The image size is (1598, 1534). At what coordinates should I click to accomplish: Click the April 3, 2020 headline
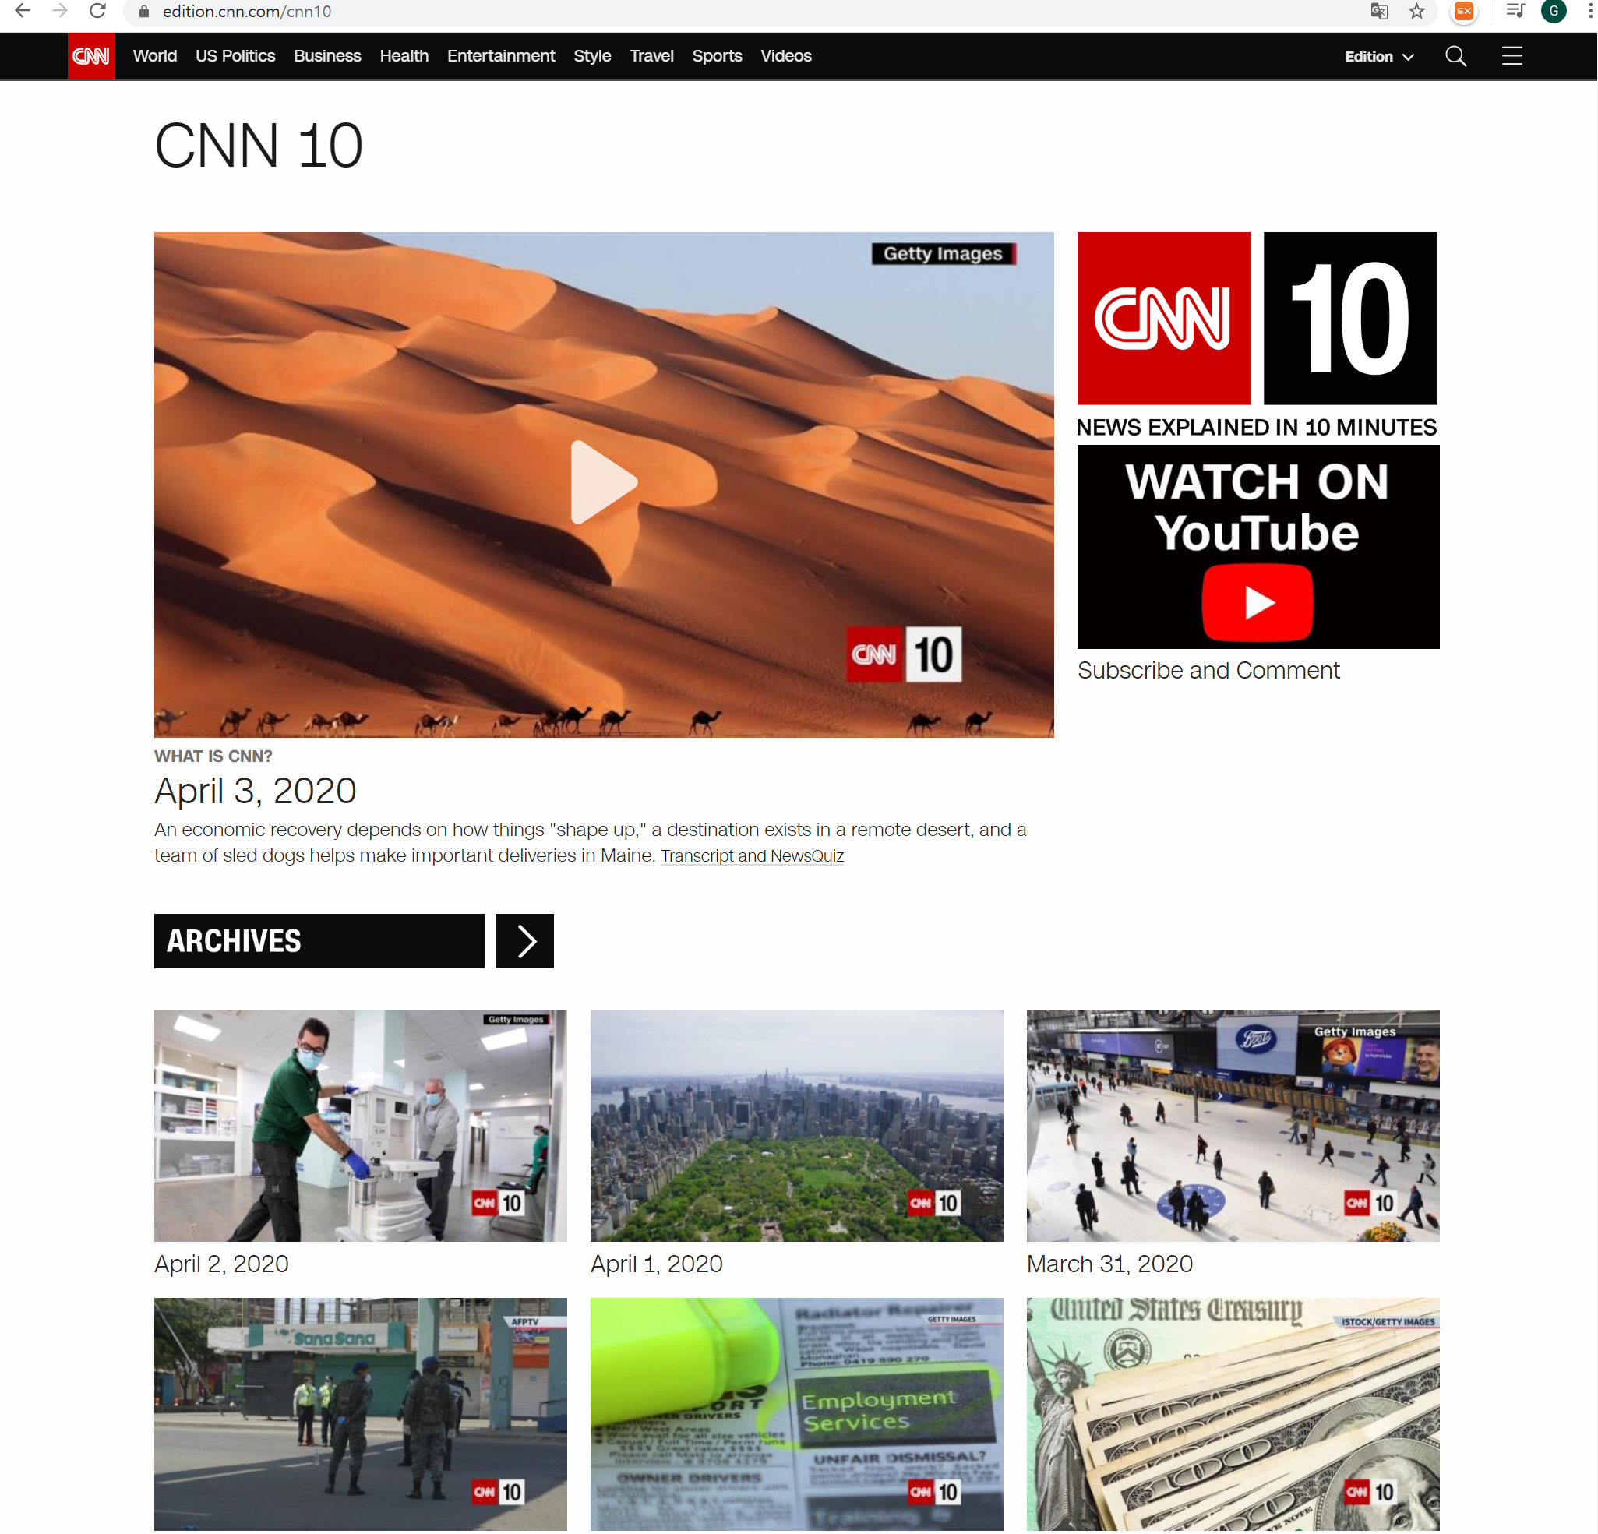pyautogui.click(x=256, y=791)
